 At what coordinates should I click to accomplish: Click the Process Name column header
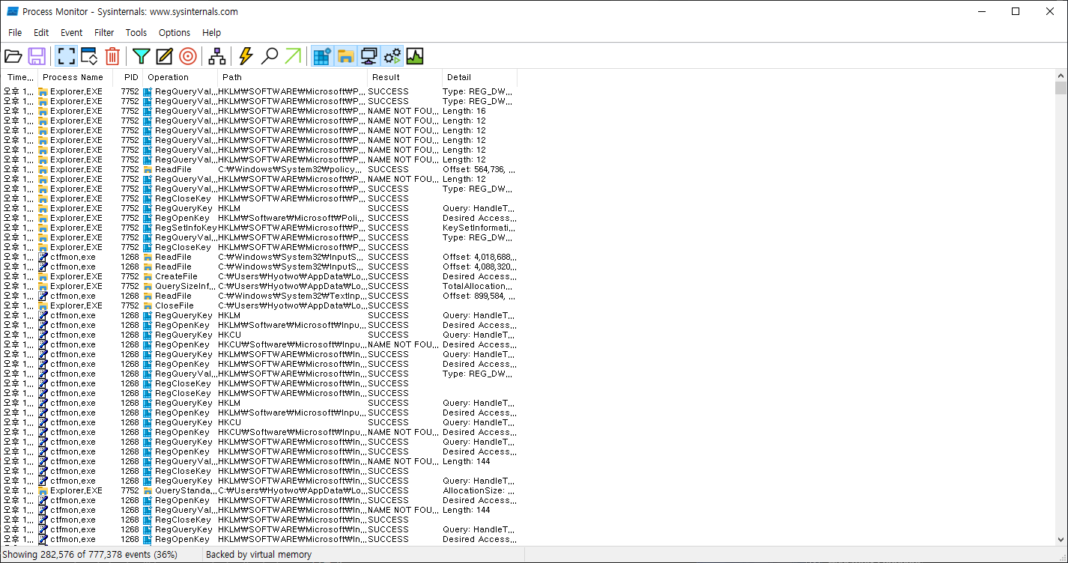(75, 77)
